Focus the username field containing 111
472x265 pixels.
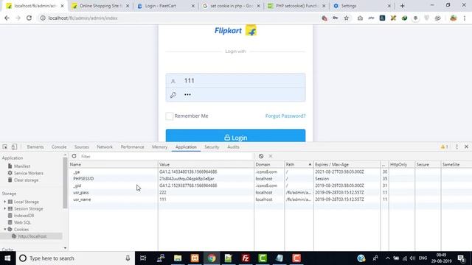(235, 80)
